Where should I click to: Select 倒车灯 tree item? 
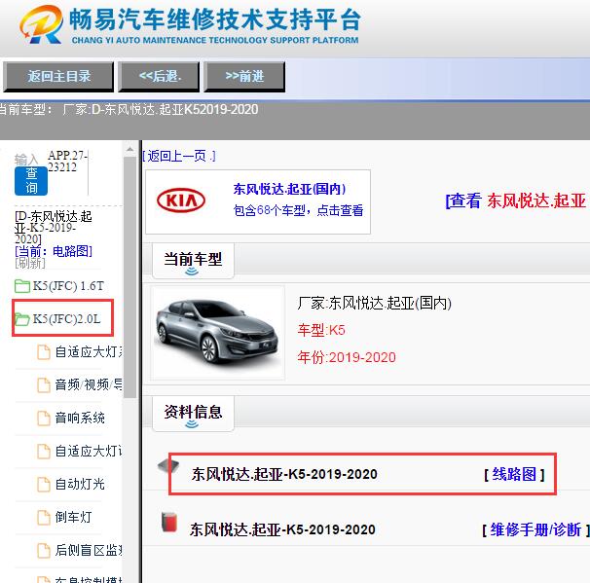tap(73, 518)
